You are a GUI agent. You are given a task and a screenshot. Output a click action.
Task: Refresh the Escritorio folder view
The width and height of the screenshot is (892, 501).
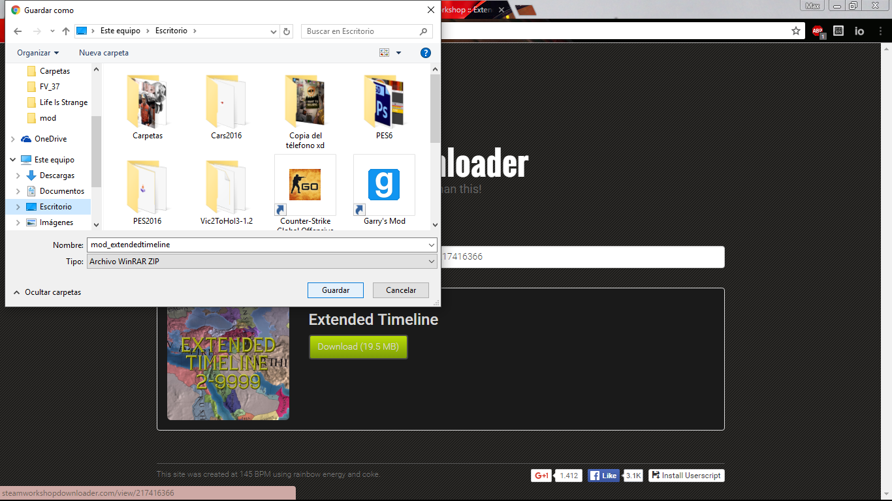[x=287, y=31]
